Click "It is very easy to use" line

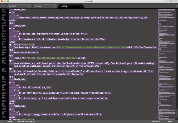click(65, 93)
